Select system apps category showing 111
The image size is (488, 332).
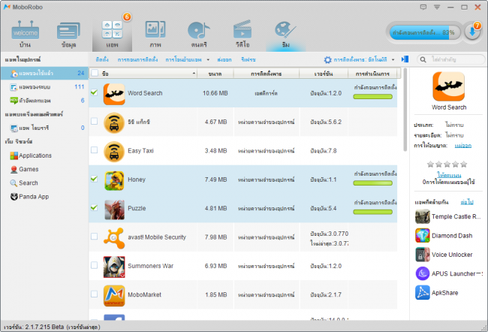pos(44,87)
